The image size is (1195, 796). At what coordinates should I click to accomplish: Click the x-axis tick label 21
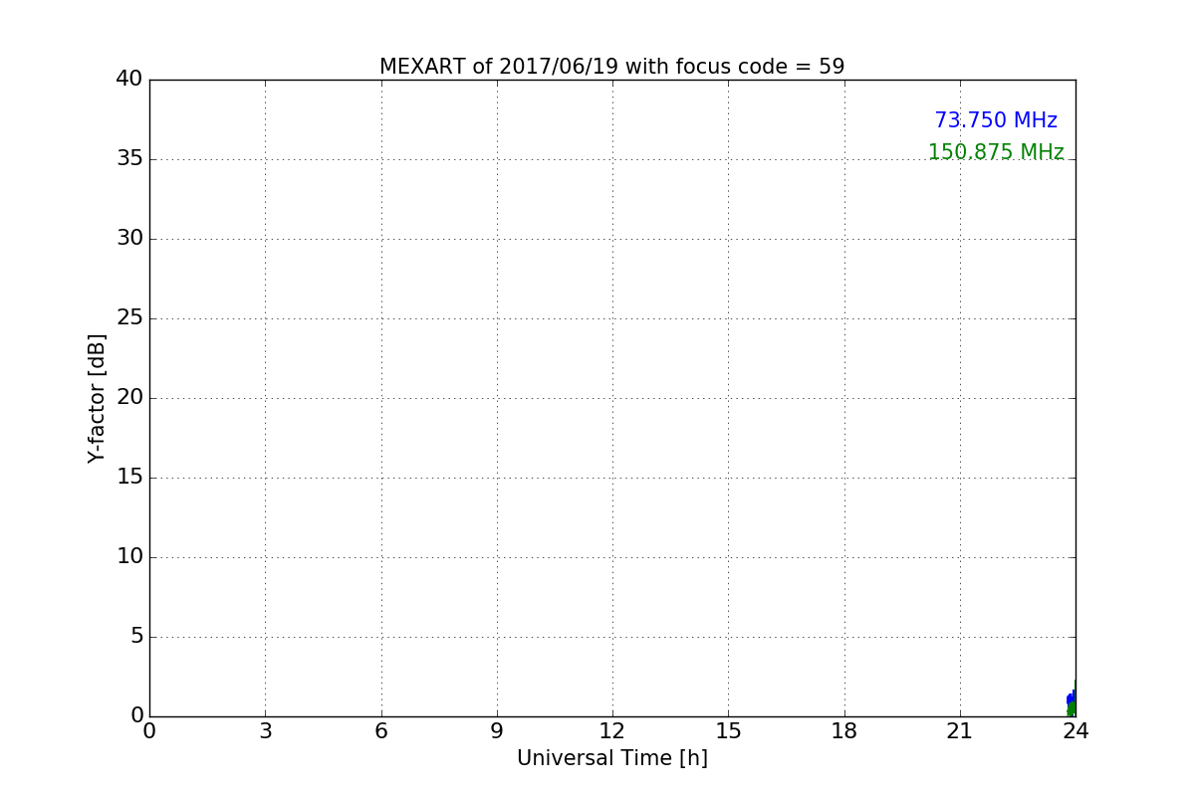[960, 731]
